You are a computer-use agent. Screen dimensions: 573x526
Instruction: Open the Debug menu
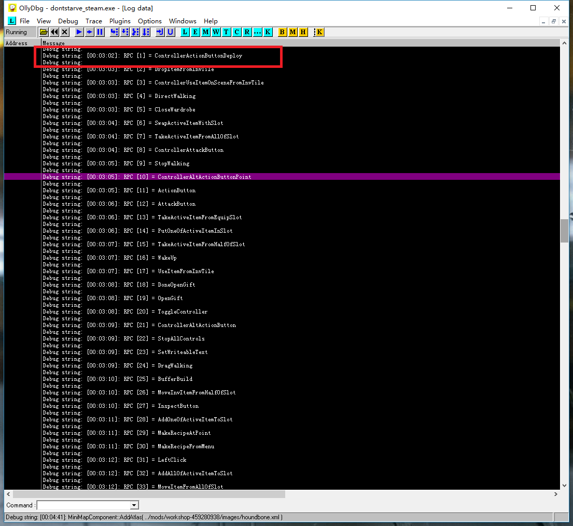(68, 21)
